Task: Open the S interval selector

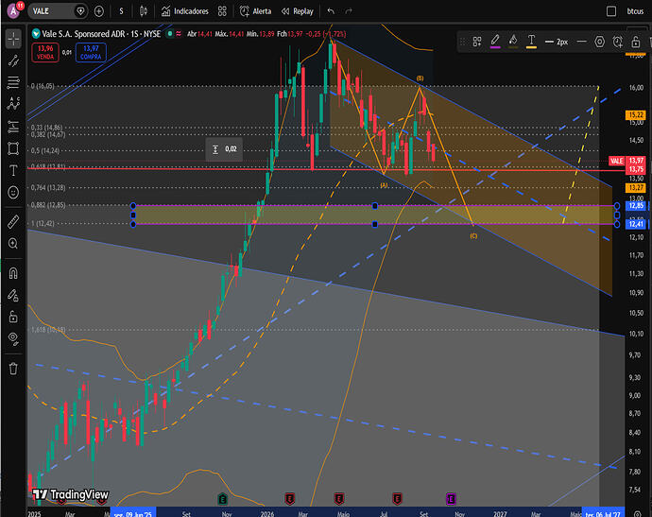Action: pos(121,11)
